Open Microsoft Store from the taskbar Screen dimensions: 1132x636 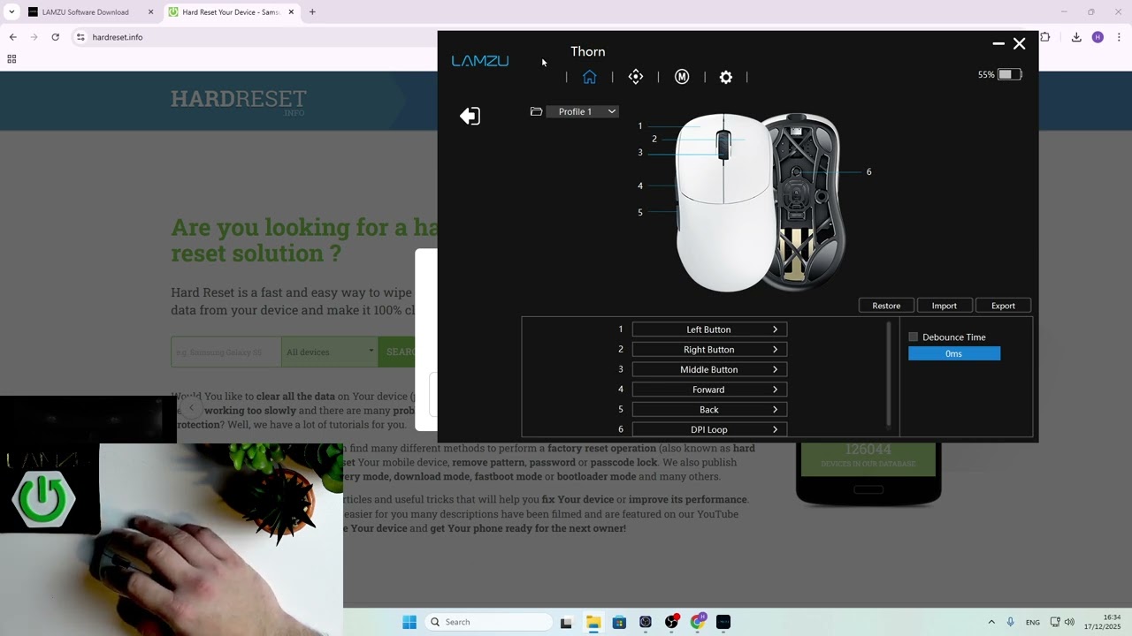619,622
